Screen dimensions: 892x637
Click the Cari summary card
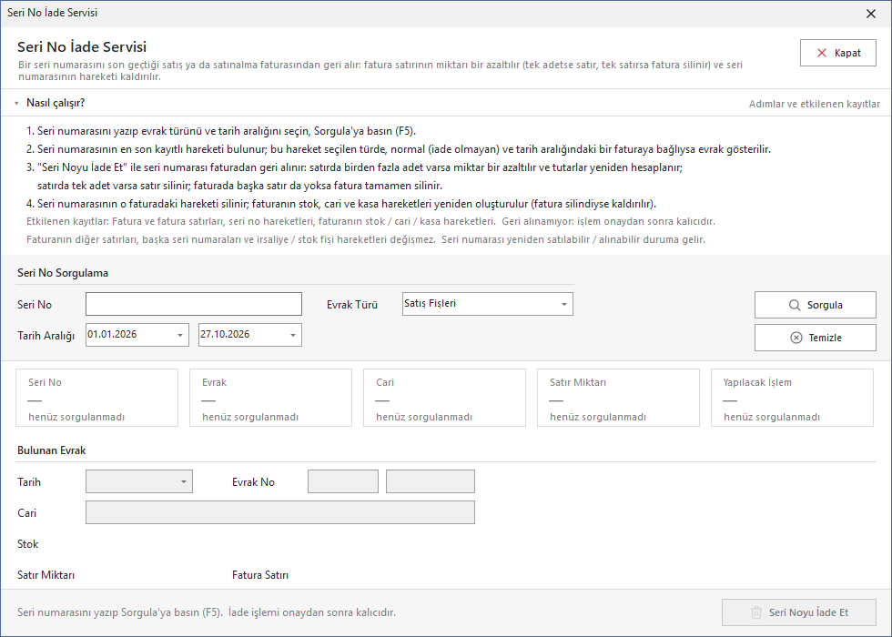tap(445, 398)
